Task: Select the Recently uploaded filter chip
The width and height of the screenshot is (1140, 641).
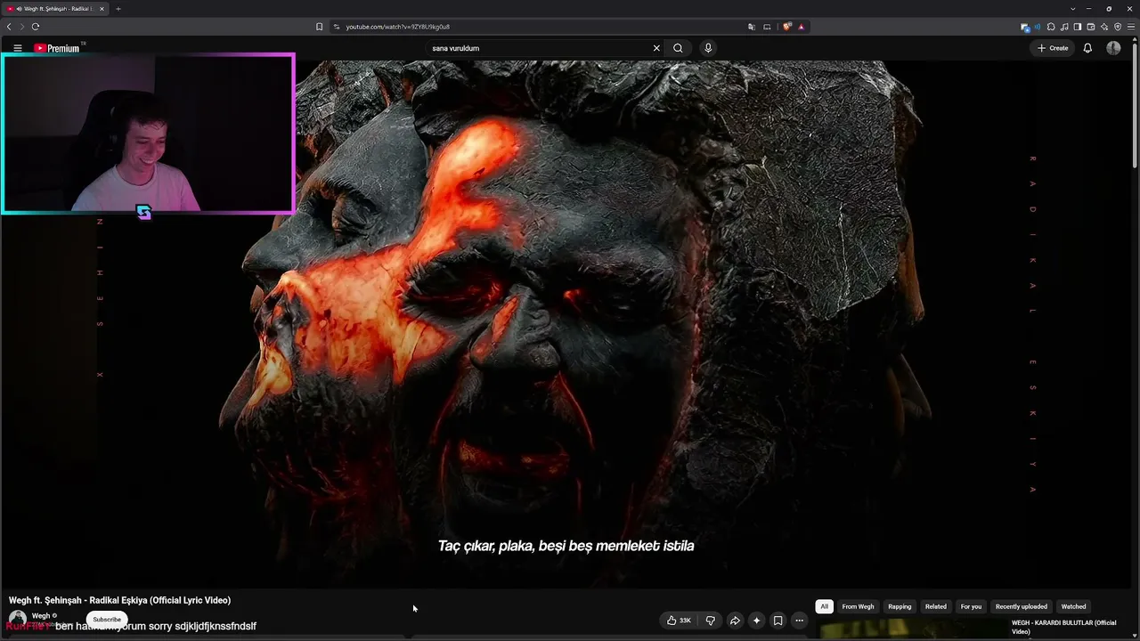Action: [1022, 606]
